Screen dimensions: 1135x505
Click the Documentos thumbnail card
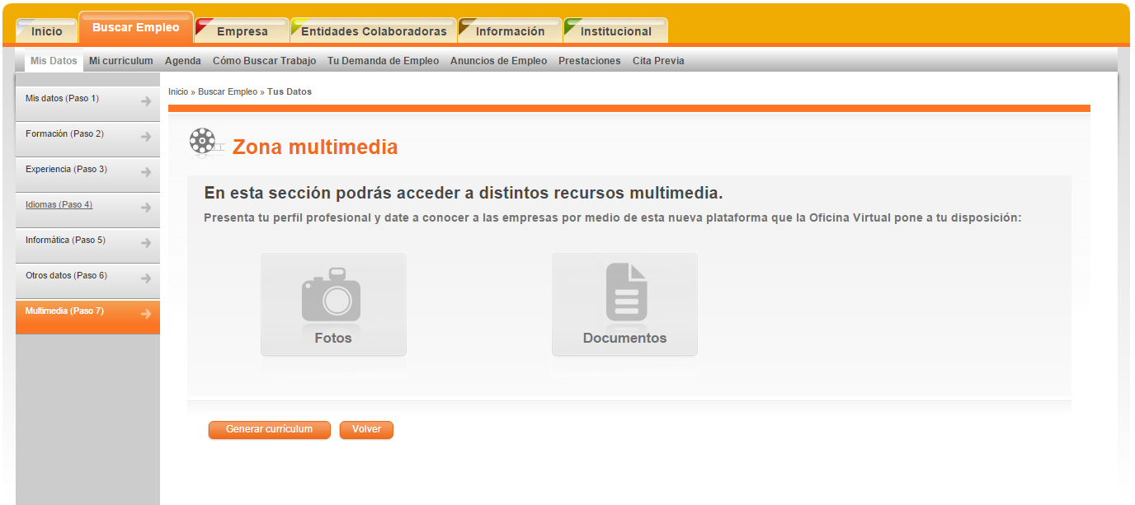click(x=624, y=305)
